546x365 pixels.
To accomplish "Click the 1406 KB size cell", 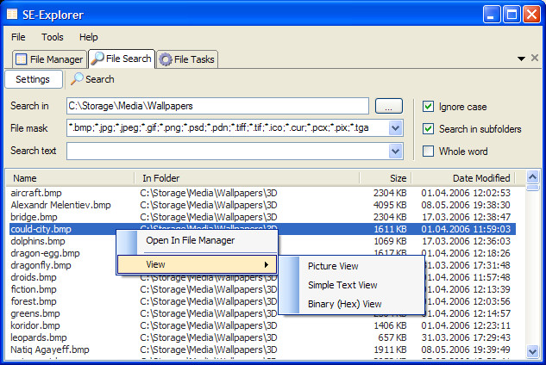I will coord(390,325).
